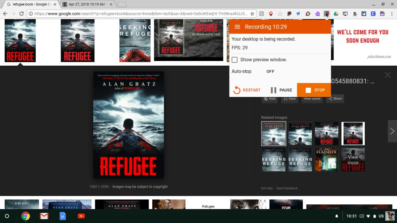Enable the Show preview window checkbox
This screenshot has width=397, height=223.
(234, 60)
